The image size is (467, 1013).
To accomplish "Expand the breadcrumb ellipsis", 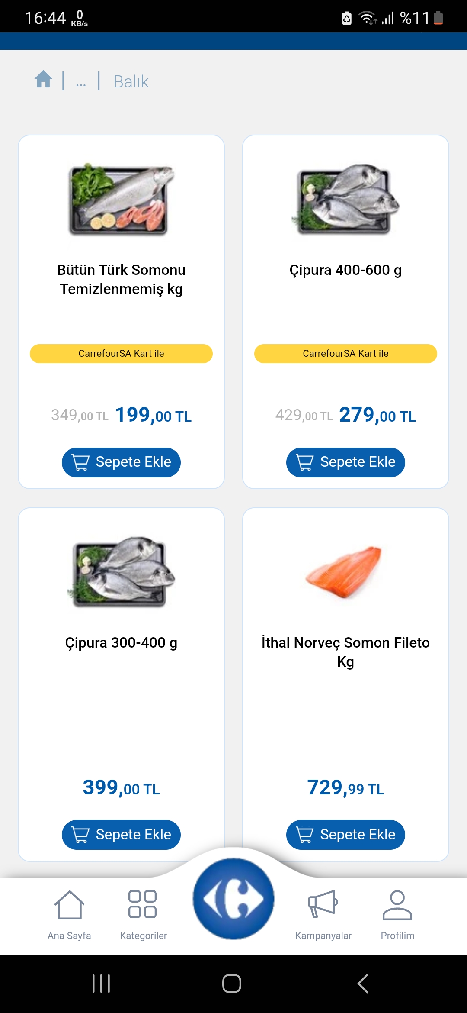I will (x=81, y=82).
